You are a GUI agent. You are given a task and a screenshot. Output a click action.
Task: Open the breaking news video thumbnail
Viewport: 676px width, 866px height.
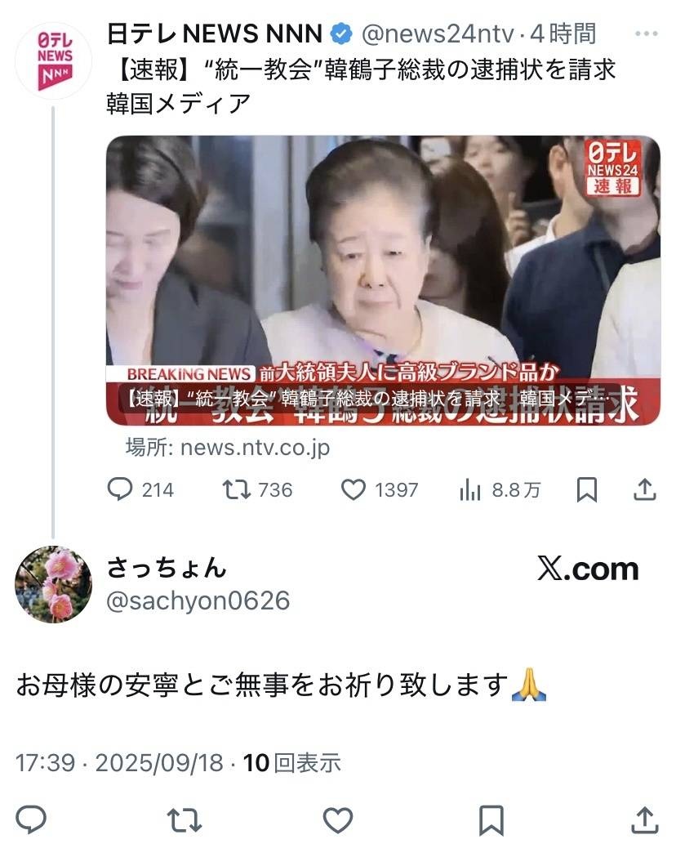click(383, 280)
